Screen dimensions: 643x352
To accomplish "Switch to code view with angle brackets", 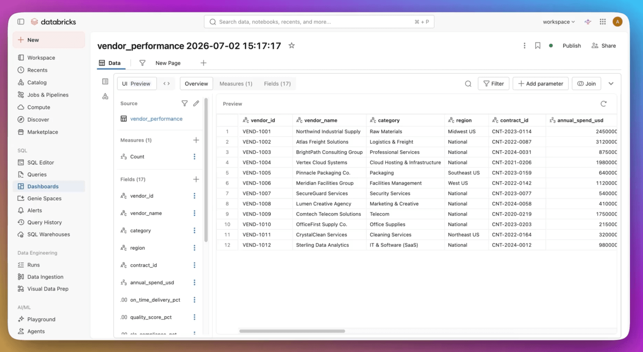I will [166, 84].
